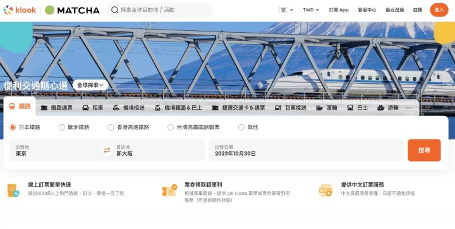This screenshot has height=229, width=455.
Task: Click the 線上訂票簡單快速 icon
Action: [x=13, y=191]
